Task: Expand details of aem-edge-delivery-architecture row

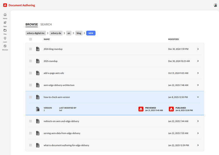Action: tap(198, 85)
